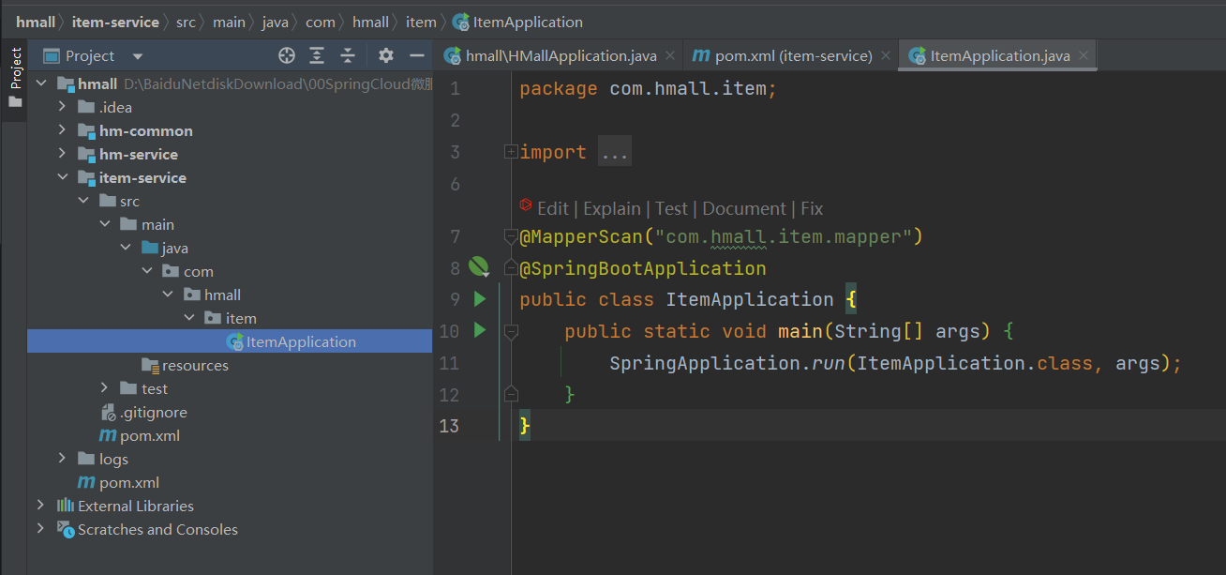Close the ItemApplication.java tab
Screen dimensions: 1226x575
tap(1084, 56)
